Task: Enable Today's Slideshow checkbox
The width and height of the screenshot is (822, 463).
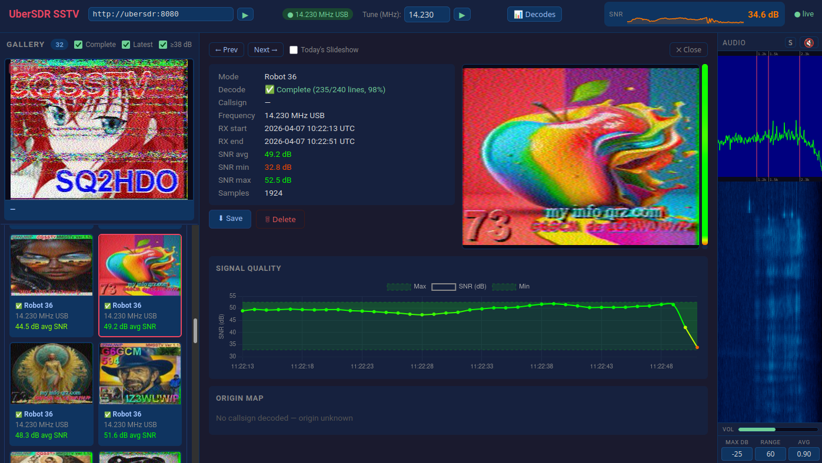Action: click(x=294, y=50)
